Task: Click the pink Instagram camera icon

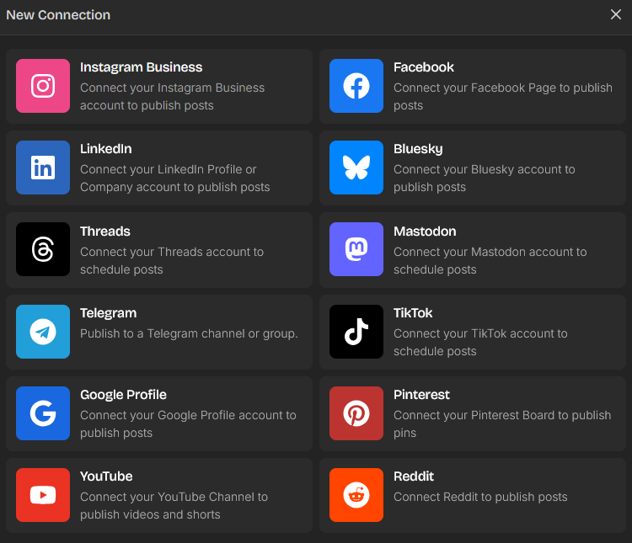Action: point(43,86)
